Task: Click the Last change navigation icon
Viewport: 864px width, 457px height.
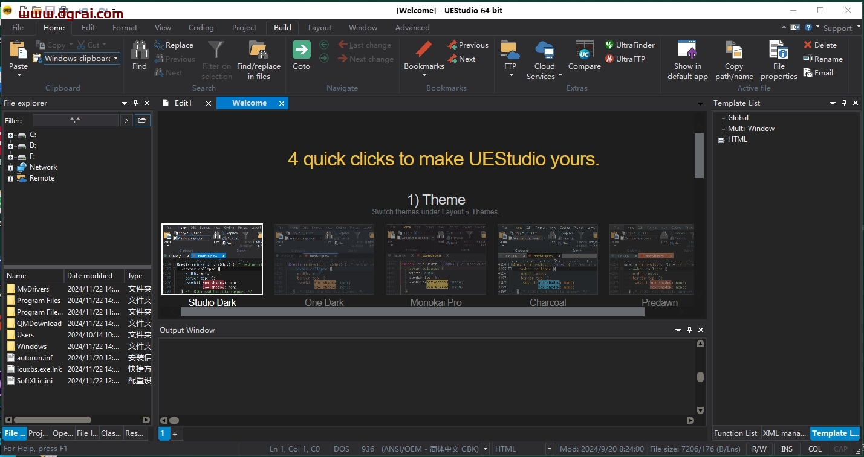Action: click(x=343, y=45)
